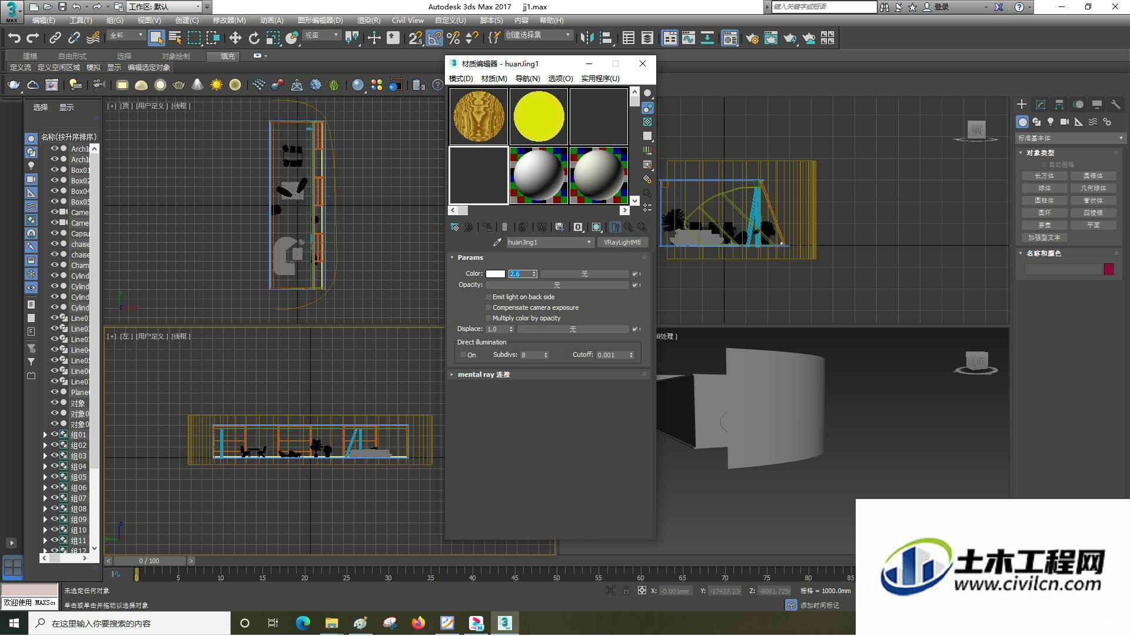Open the 渲染(R) menu
1130x636 pixels.
click(x=368, y=20)
